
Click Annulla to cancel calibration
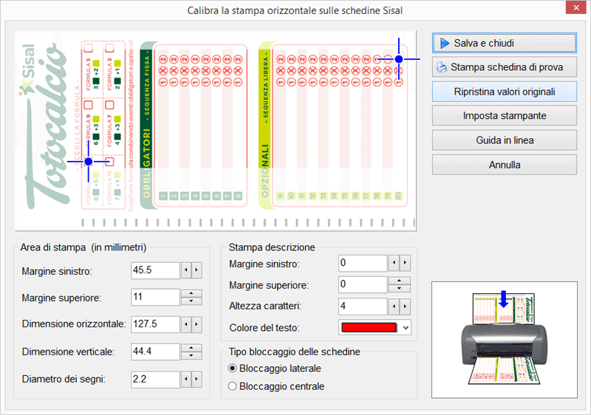504,165
